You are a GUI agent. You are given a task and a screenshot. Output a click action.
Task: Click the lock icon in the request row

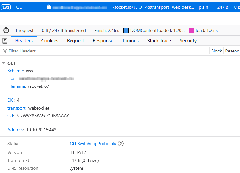coord(49,7)
